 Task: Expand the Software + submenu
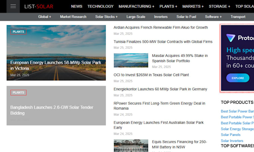click(x=213, y=17)
